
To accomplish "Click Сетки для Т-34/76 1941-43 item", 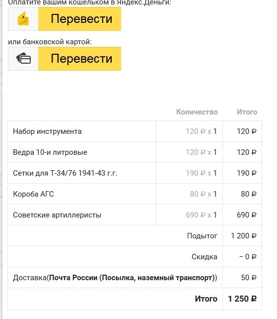I will click(65, 173).
